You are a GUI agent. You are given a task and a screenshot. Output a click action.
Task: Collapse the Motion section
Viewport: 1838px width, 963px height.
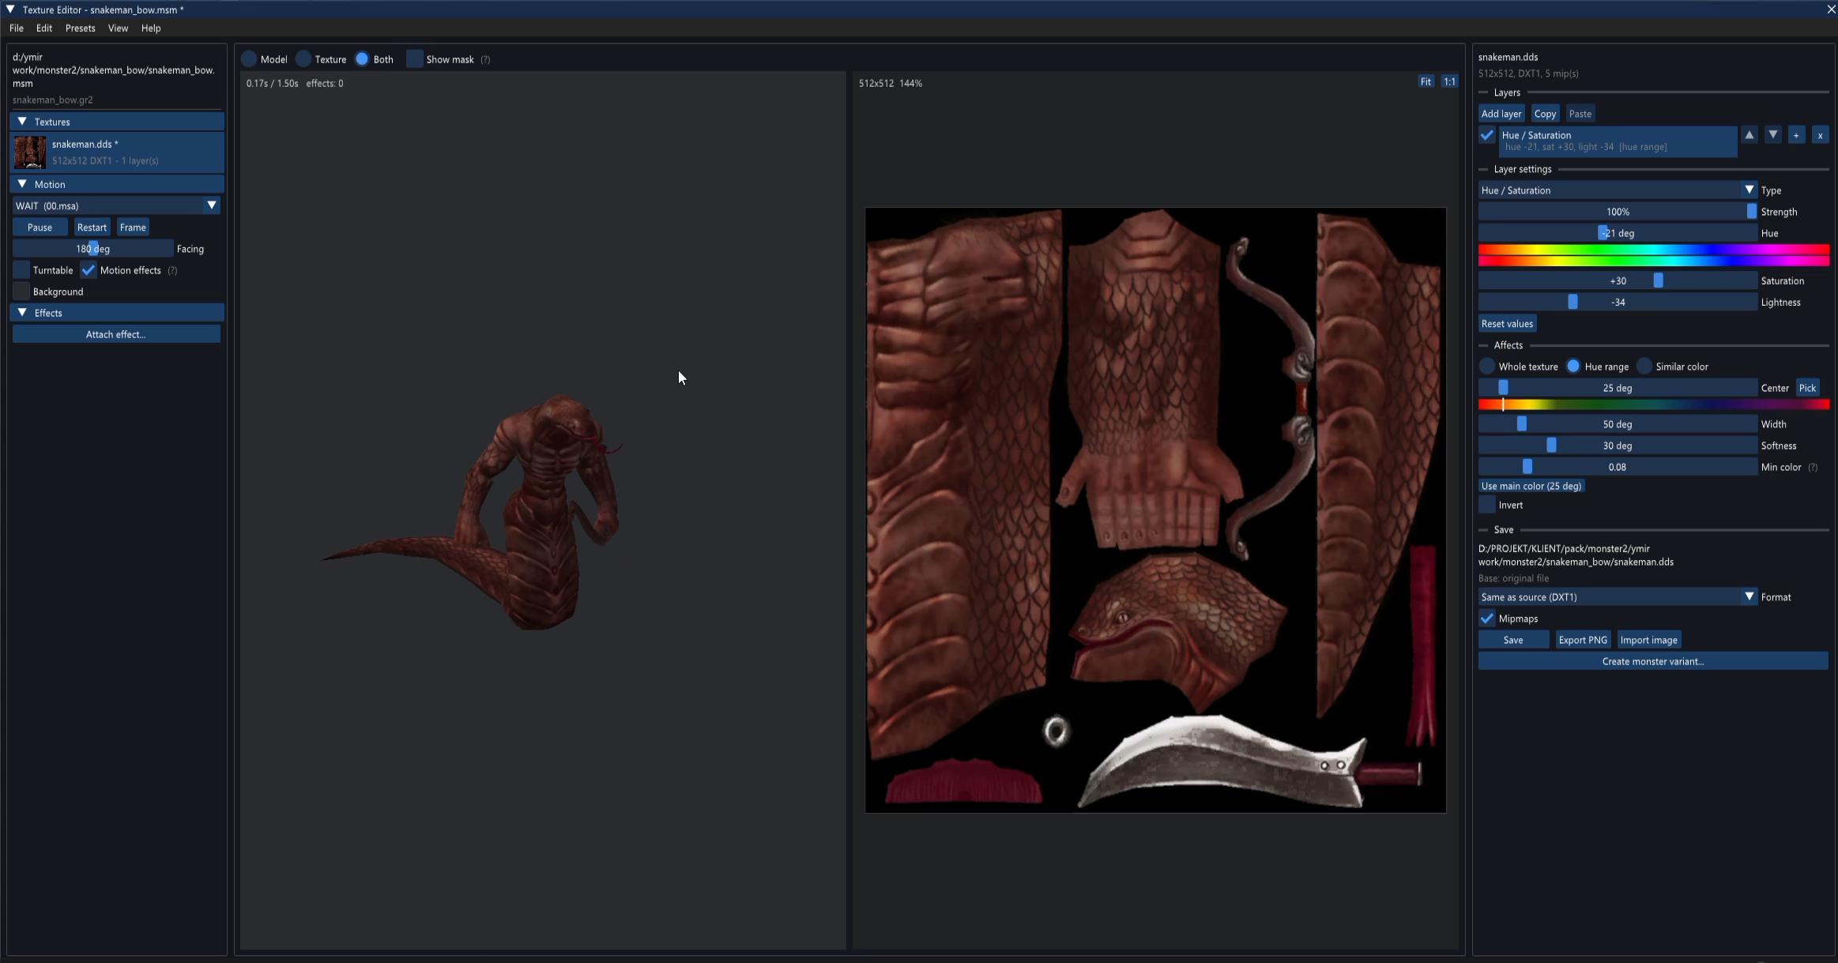117,184
